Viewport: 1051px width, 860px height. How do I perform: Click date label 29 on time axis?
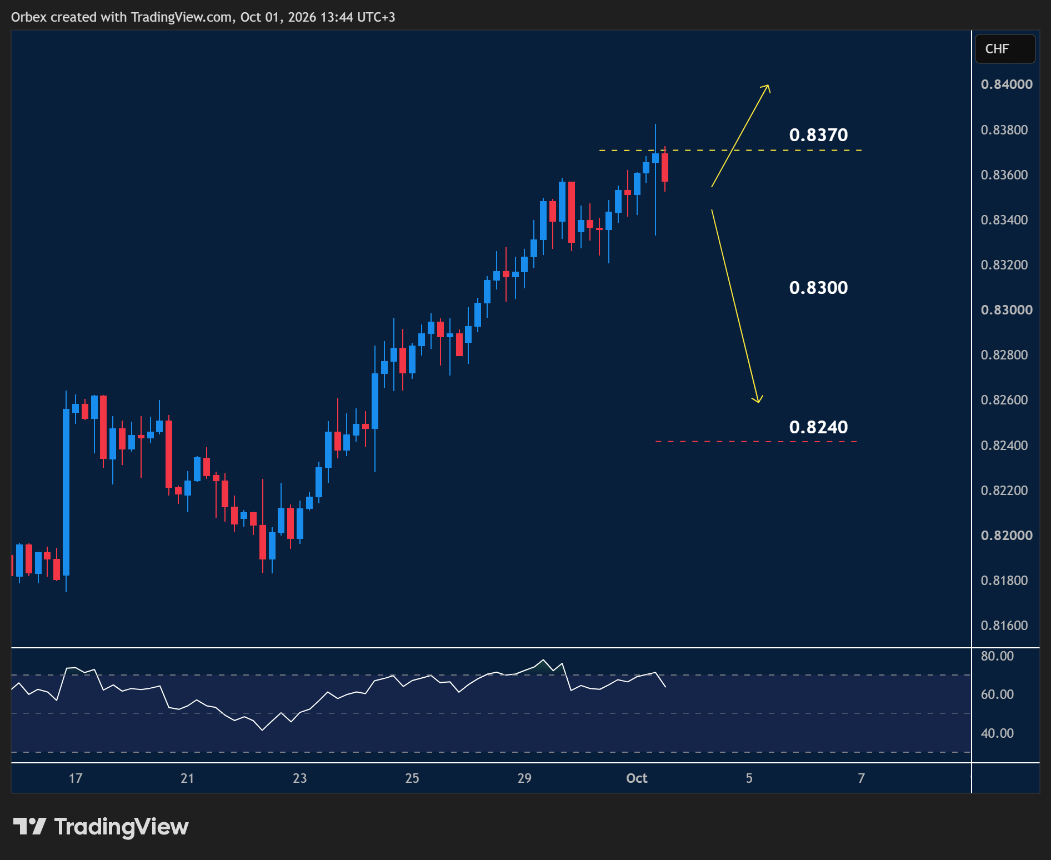point(524,778)
